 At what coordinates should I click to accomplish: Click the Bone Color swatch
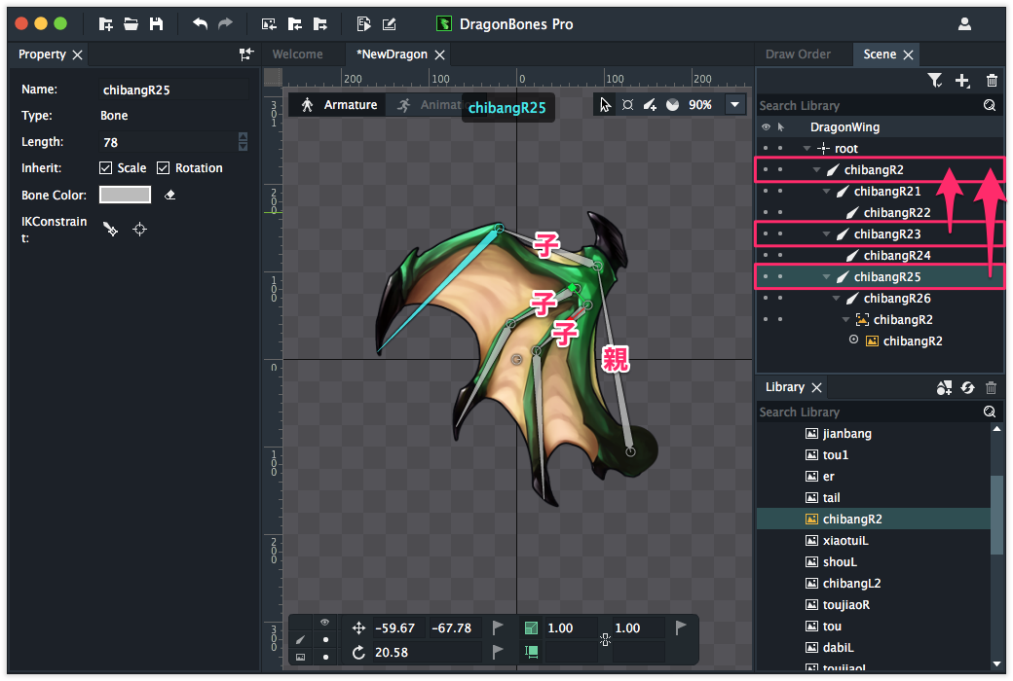125,196
